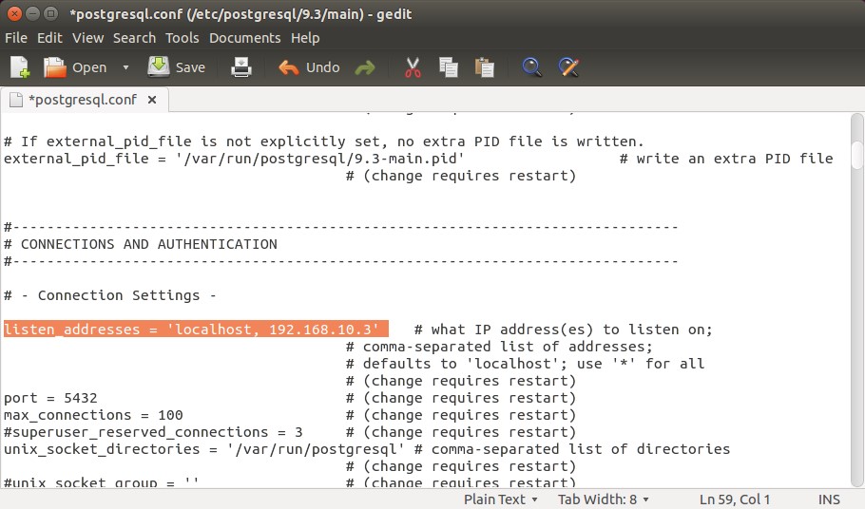This screenshot has height=509, width=865.
Task: Click the #superuser_reserved_connections line
Action: tap(153, 432)
